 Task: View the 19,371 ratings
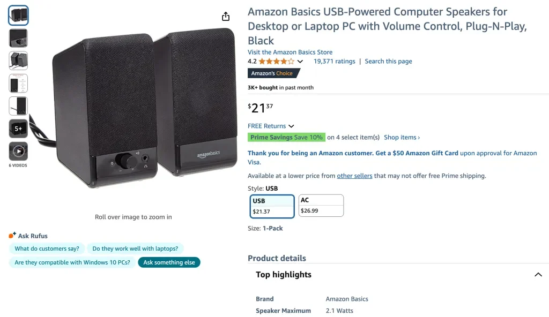[x=334, y=61]
